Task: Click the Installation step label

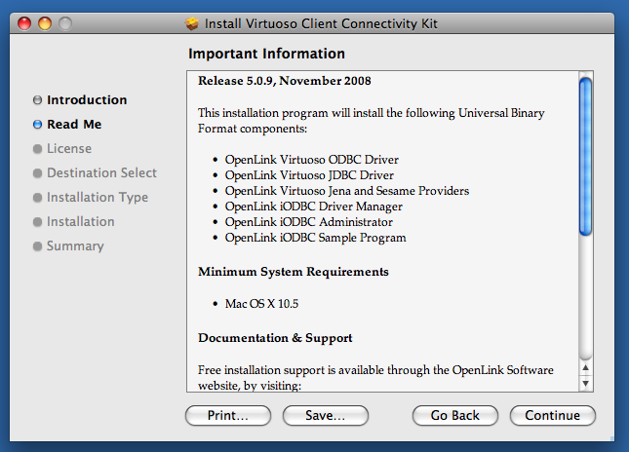Action: 81,221
